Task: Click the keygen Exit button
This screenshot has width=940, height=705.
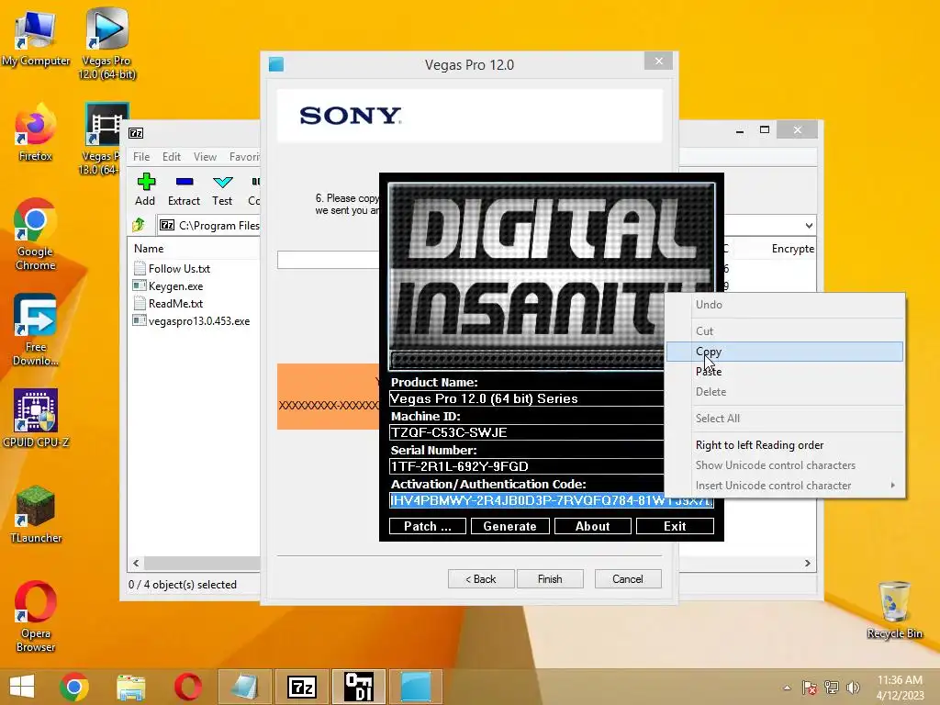Action: pos(675,526)
